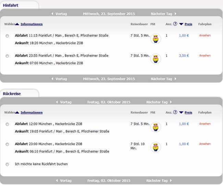This screenshot has width=223, height=185.
Task: Click Ansehen for the 23:00 München return
Action: [205, 144]
